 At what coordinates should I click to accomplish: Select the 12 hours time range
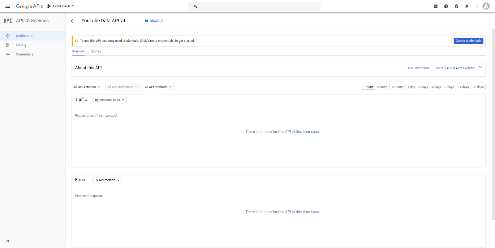point(397,87)
